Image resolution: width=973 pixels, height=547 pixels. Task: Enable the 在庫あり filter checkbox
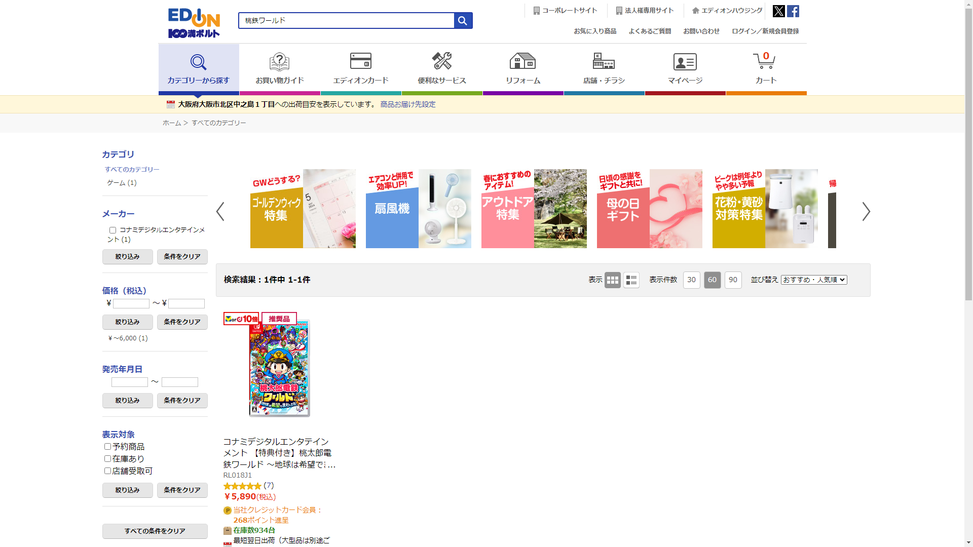click(x=107, y=459)
